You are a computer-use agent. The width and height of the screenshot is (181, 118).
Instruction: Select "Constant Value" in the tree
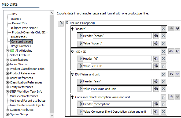click(21, 41)
